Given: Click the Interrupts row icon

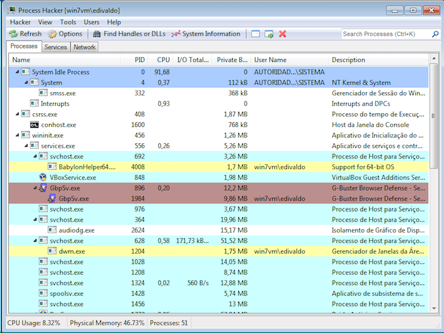Looking at the screenshot, I should click(x=34, y=104).
